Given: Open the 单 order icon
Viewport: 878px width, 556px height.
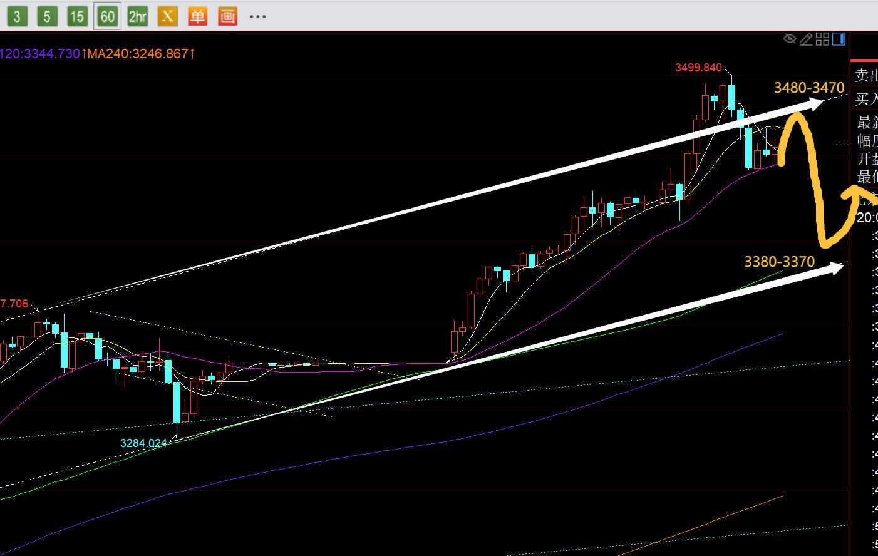Looking at the screenshot, I should coord(197,16).
